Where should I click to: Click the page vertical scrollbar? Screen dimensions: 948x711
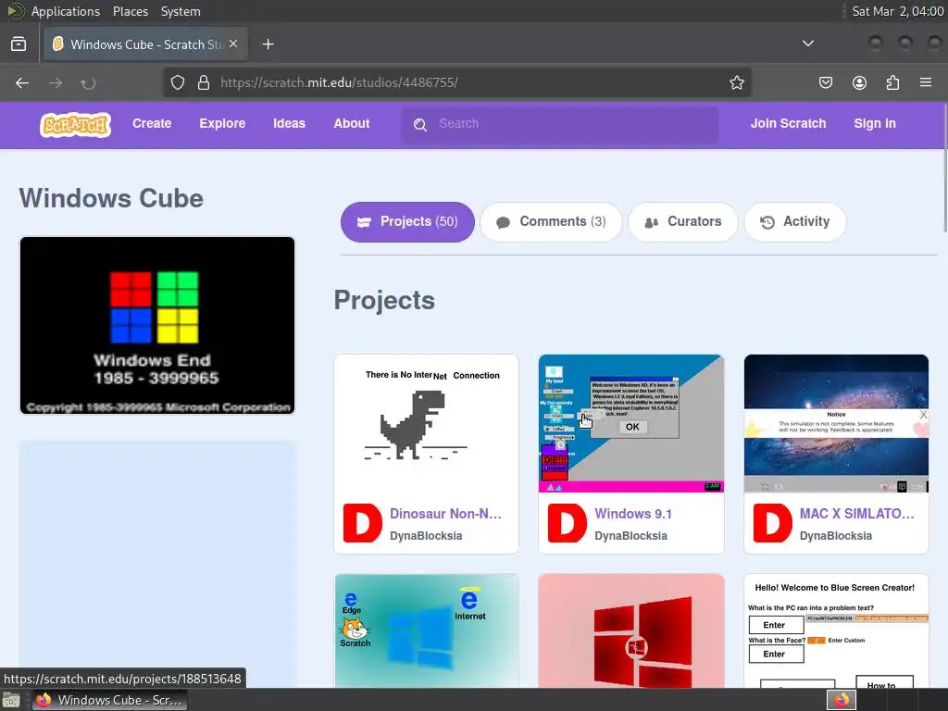[x=945, y=167]
